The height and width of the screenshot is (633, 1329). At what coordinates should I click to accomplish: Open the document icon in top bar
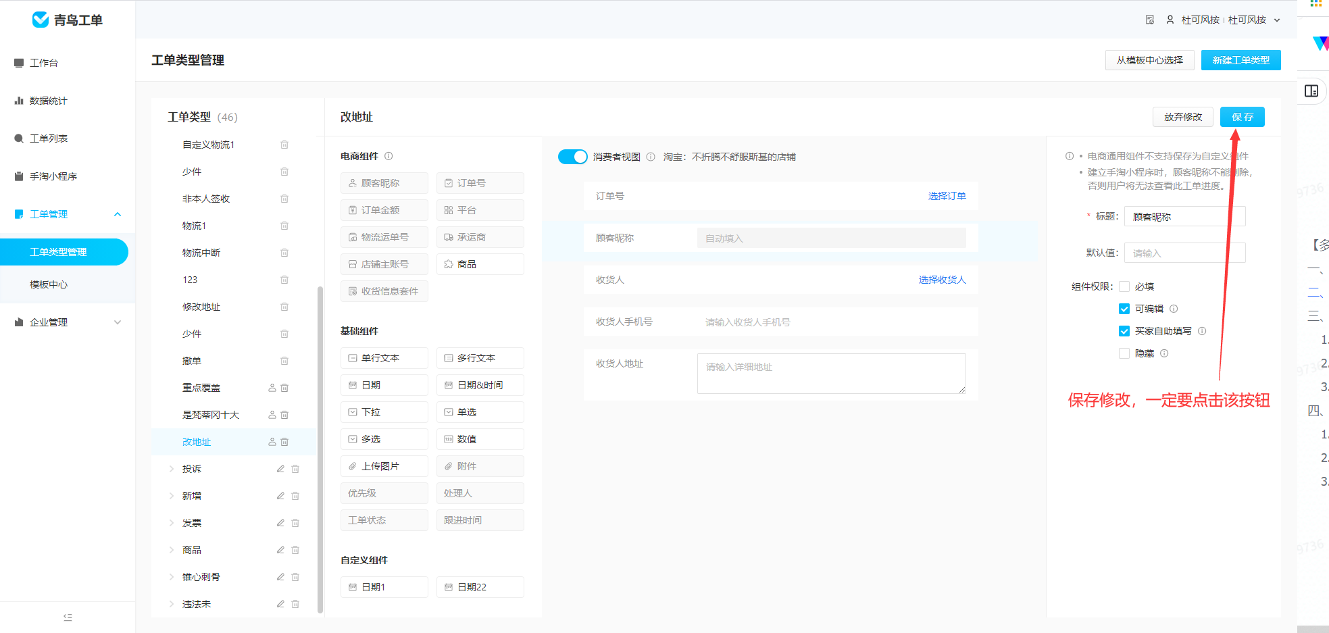(x=1150, y=20)
